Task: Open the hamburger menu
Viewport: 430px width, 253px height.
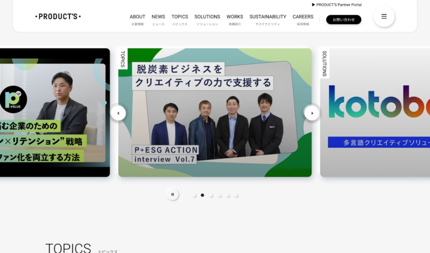Action: point(384,16)
